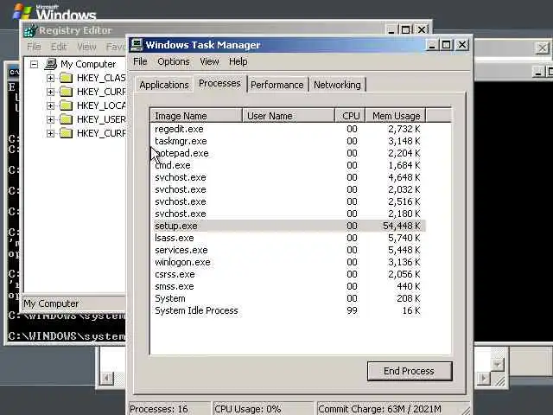Open the Options menu in Task Manager

click(x=173, y=61)
